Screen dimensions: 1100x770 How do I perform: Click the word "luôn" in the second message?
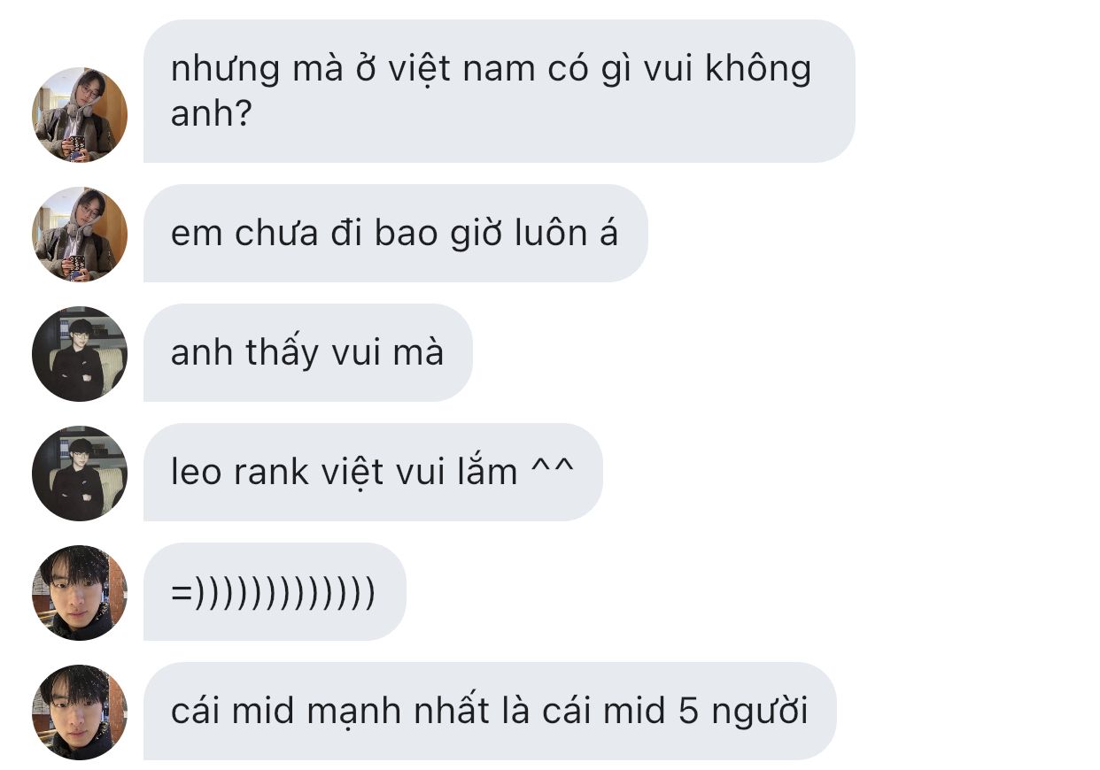[x=544, y=234]
